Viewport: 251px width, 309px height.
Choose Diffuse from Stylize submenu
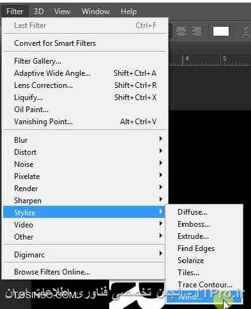[204, 212]
